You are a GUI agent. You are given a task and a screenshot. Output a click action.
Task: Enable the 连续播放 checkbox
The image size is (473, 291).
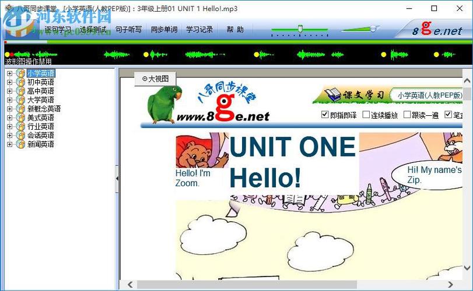(366, 115)
